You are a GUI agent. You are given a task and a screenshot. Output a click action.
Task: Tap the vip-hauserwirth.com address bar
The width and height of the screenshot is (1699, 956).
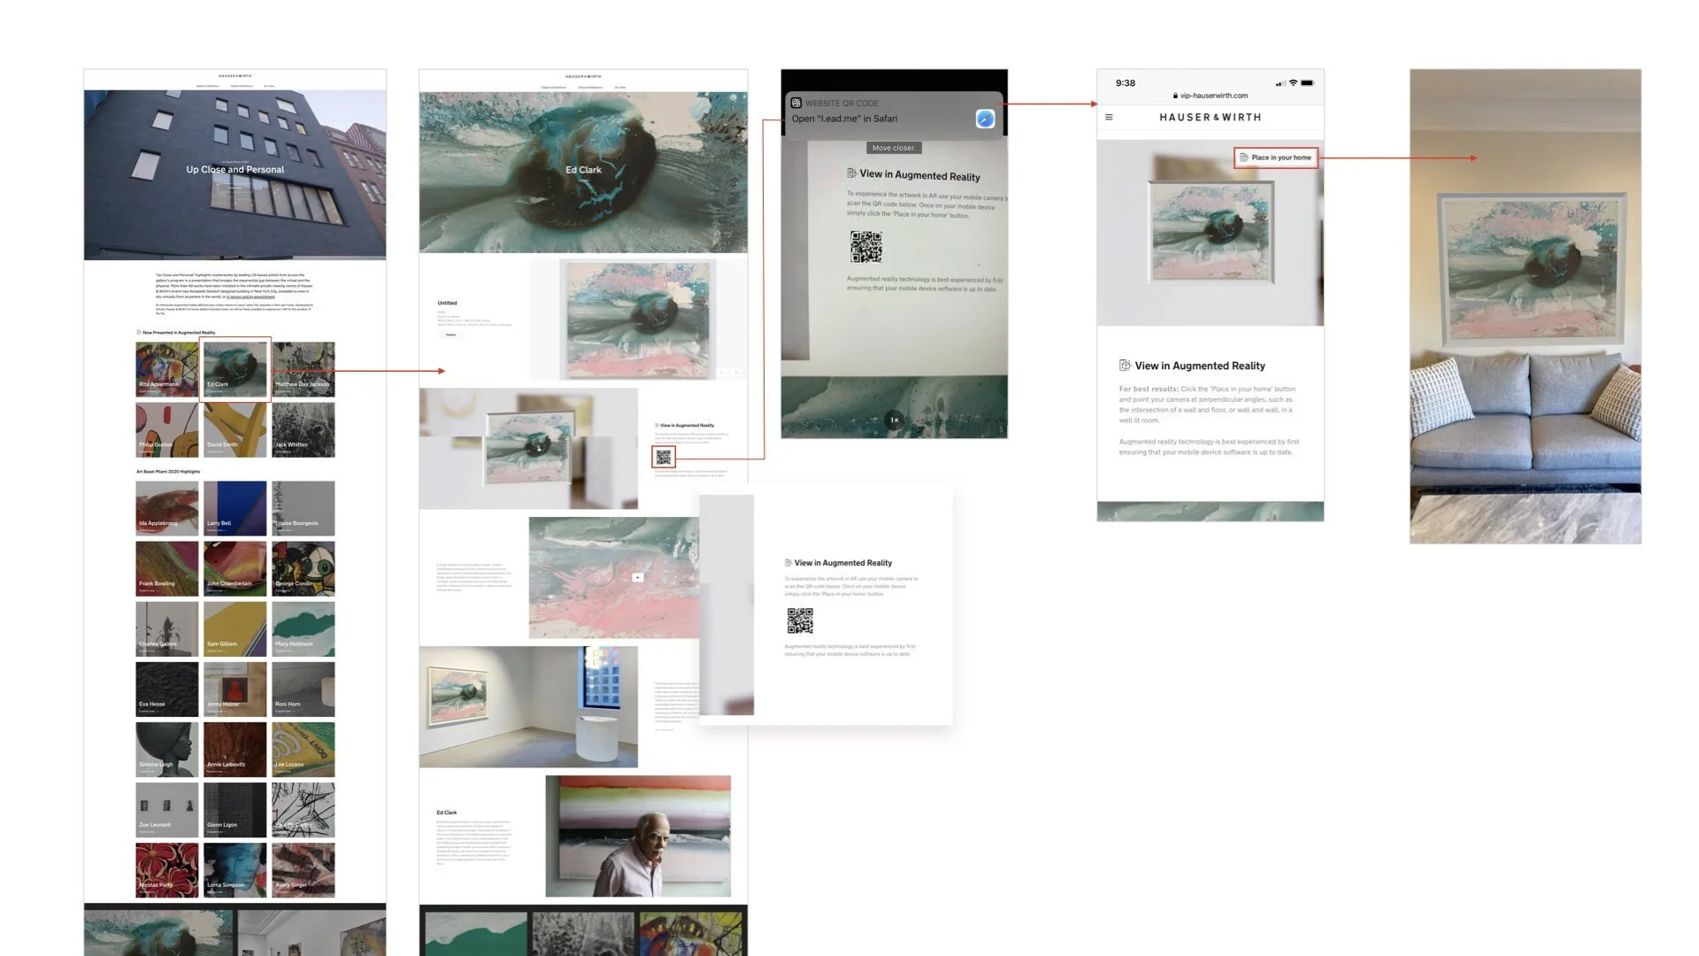coord(1210,96)
